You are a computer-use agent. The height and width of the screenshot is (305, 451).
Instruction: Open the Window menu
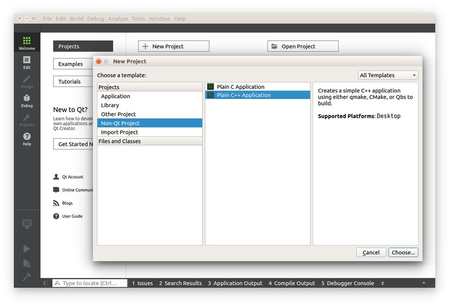tap(159, 19)
